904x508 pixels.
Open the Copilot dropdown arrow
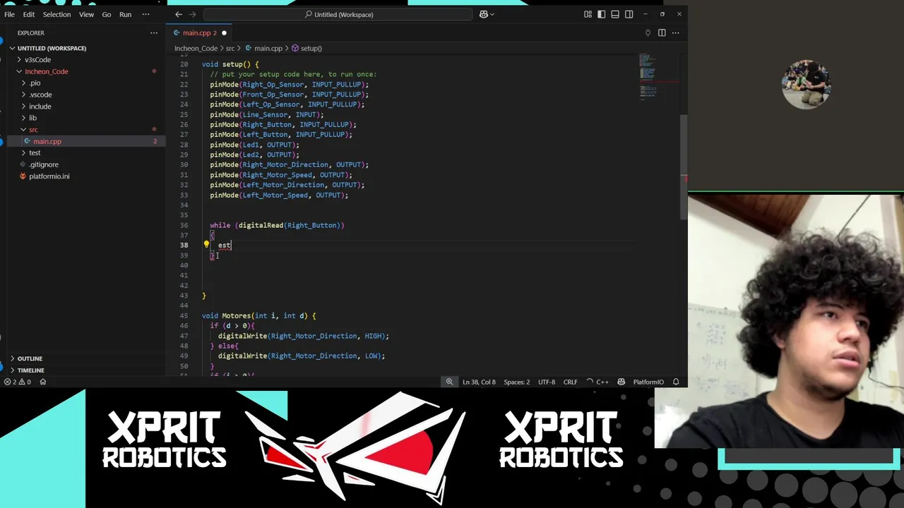tap(492, 14)
